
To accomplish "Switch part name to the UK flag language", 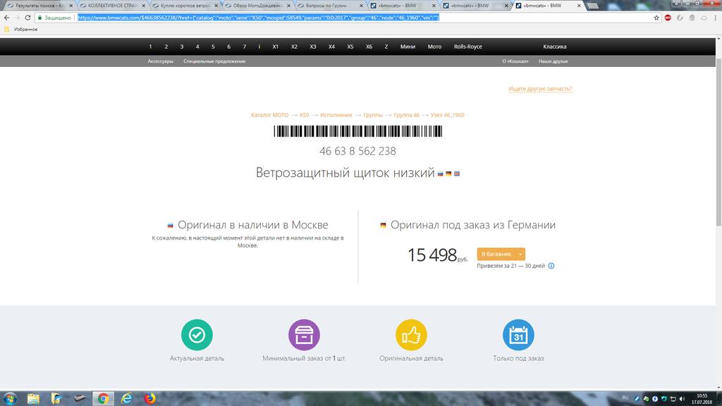I will point(457,173).
